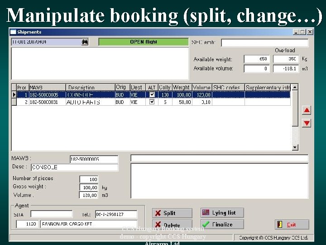326x245 pixels.
Task: Click the OPEN flight status bar
Action: [x=144, y=42]
